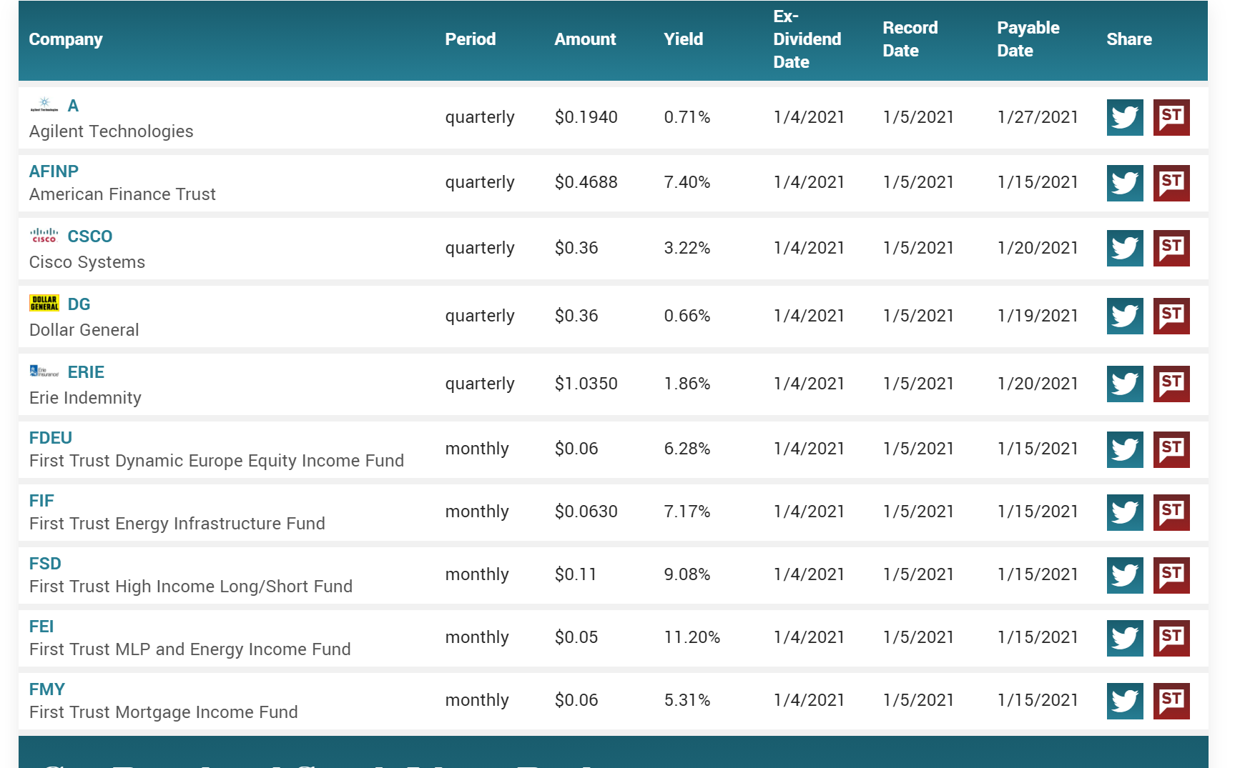Click the 7.40% yield value

687,182
